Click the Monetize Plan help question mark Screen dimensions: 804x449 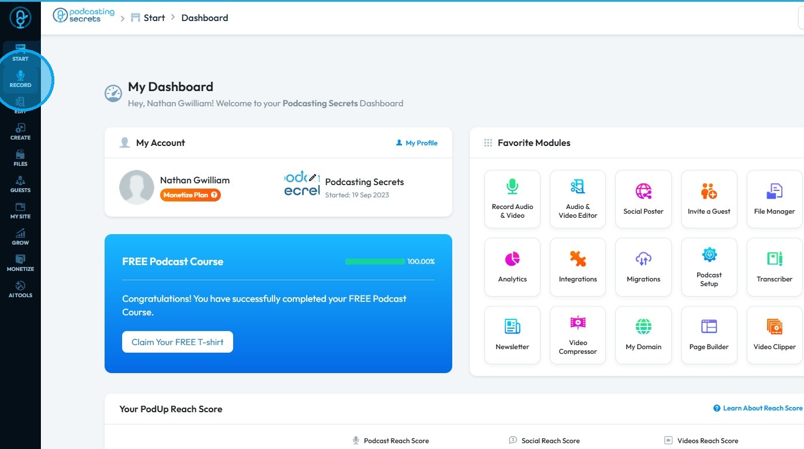[214, 195]
